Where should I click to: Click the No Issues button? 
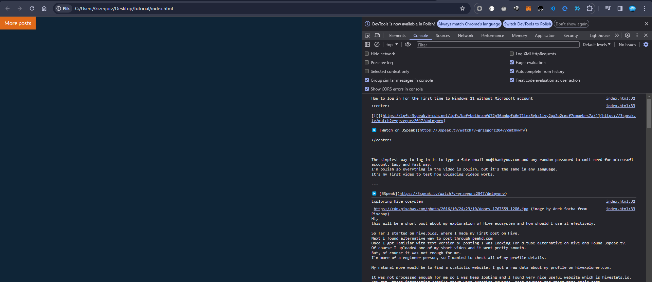(x=627, y=44)
